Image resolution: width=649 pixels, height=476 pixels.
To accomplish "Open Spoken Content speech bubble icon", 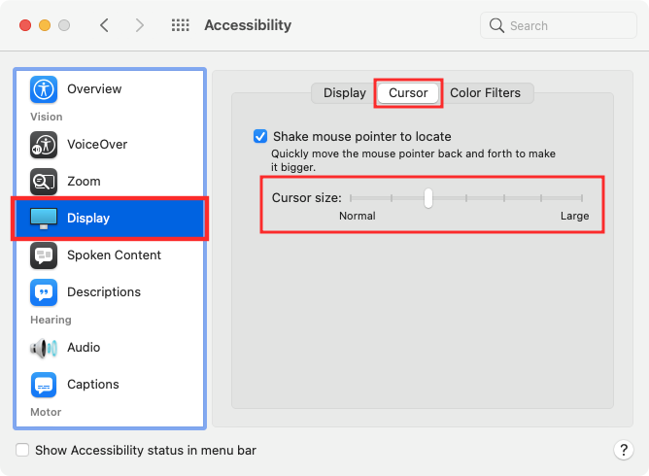I will [44, 255].
